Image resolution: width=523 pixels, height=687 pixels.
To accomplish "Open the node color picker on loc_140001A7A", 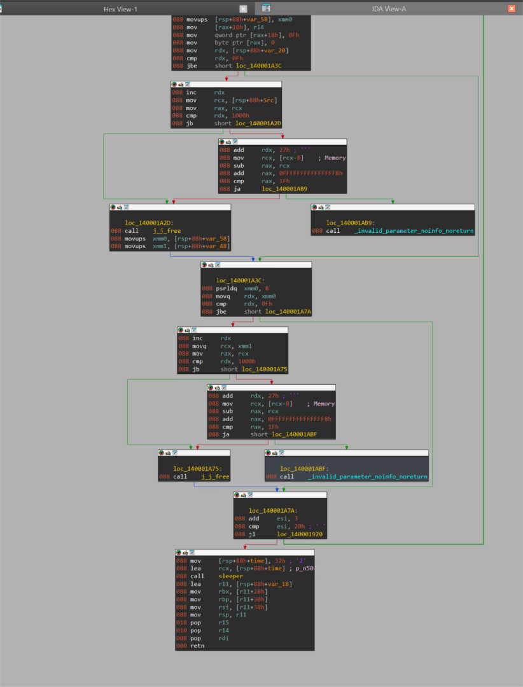I will tap(237, 496).
